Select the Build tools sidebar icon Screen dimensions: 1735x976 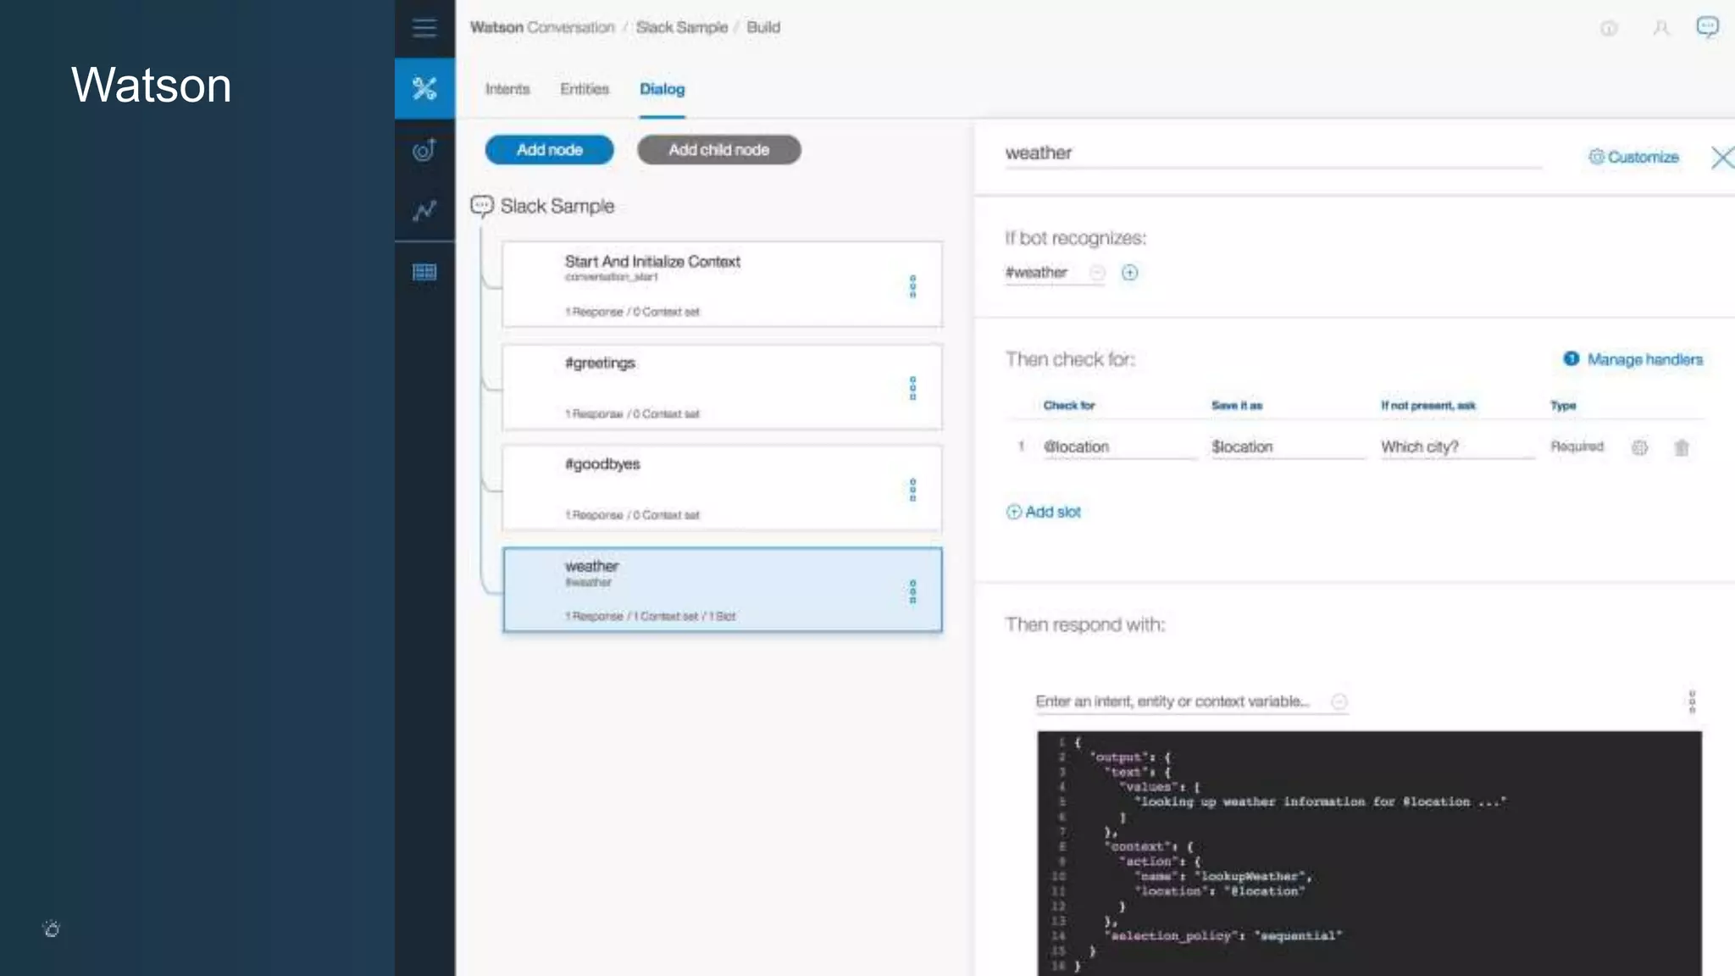[x=424, y=88]
